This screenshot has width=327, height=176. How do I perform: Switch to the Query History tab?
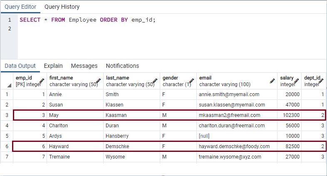(62, 7)
